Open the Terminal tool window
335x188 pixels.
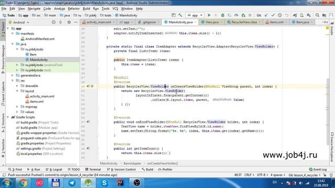93,169
